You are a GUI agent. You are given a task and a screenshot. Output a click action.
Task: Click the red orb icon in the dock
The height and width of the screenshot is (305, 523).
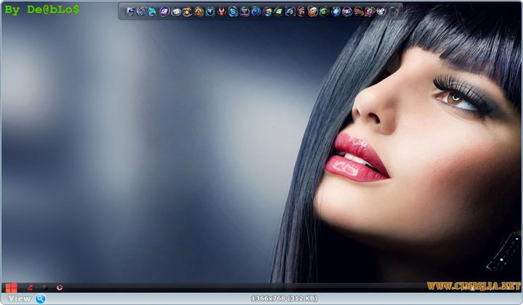(312, 12)
